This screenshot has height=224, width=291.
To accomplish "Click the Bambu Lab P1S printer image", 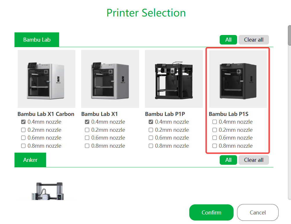I will pyautogui.click(x=238, y=79).
